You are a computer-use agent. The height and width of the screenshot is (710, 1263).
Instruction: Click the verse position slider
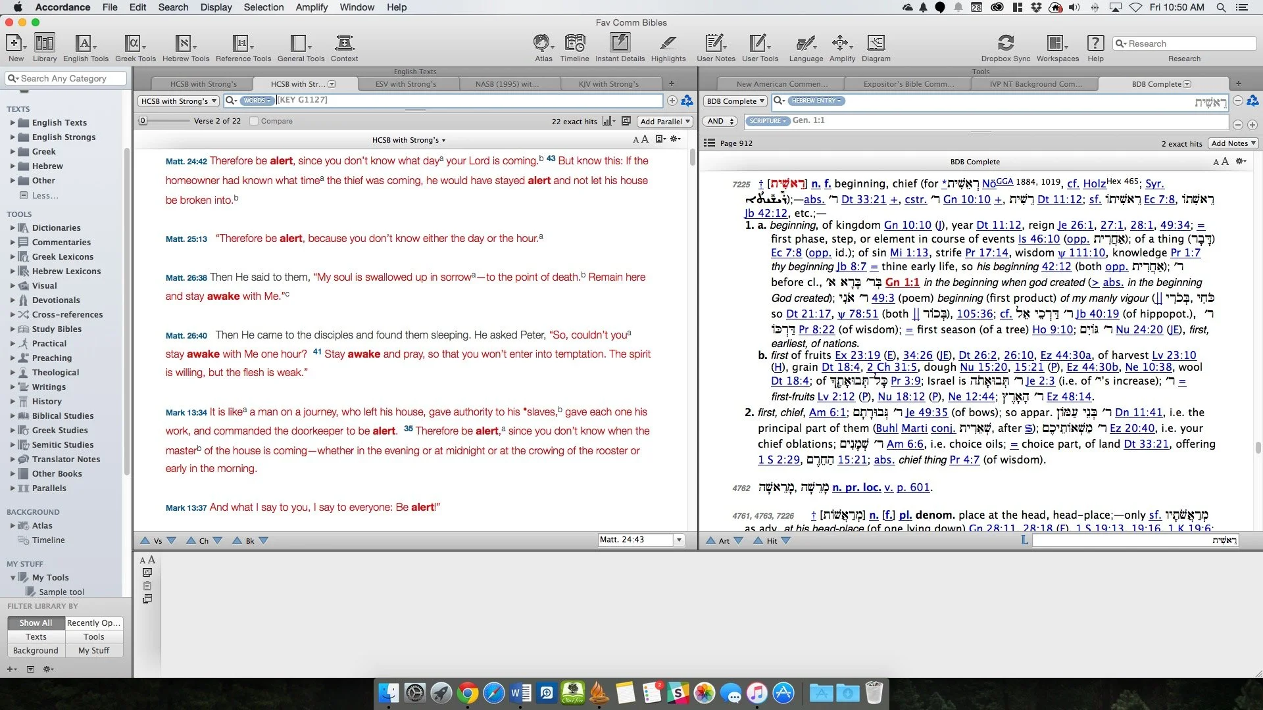pyautogui.click(x=143, y=121)
